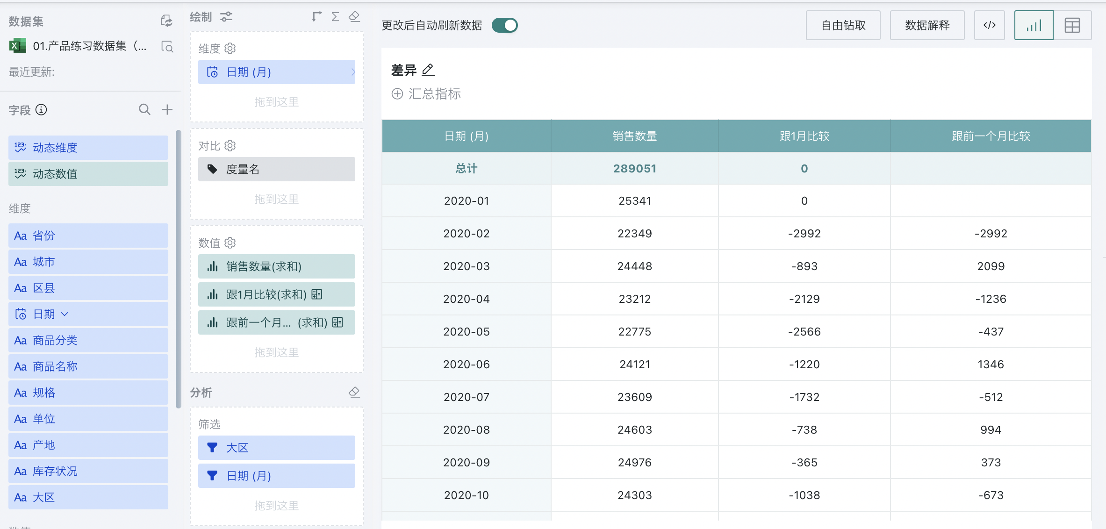Add a new field with plus icon

(x=167, y=110)
